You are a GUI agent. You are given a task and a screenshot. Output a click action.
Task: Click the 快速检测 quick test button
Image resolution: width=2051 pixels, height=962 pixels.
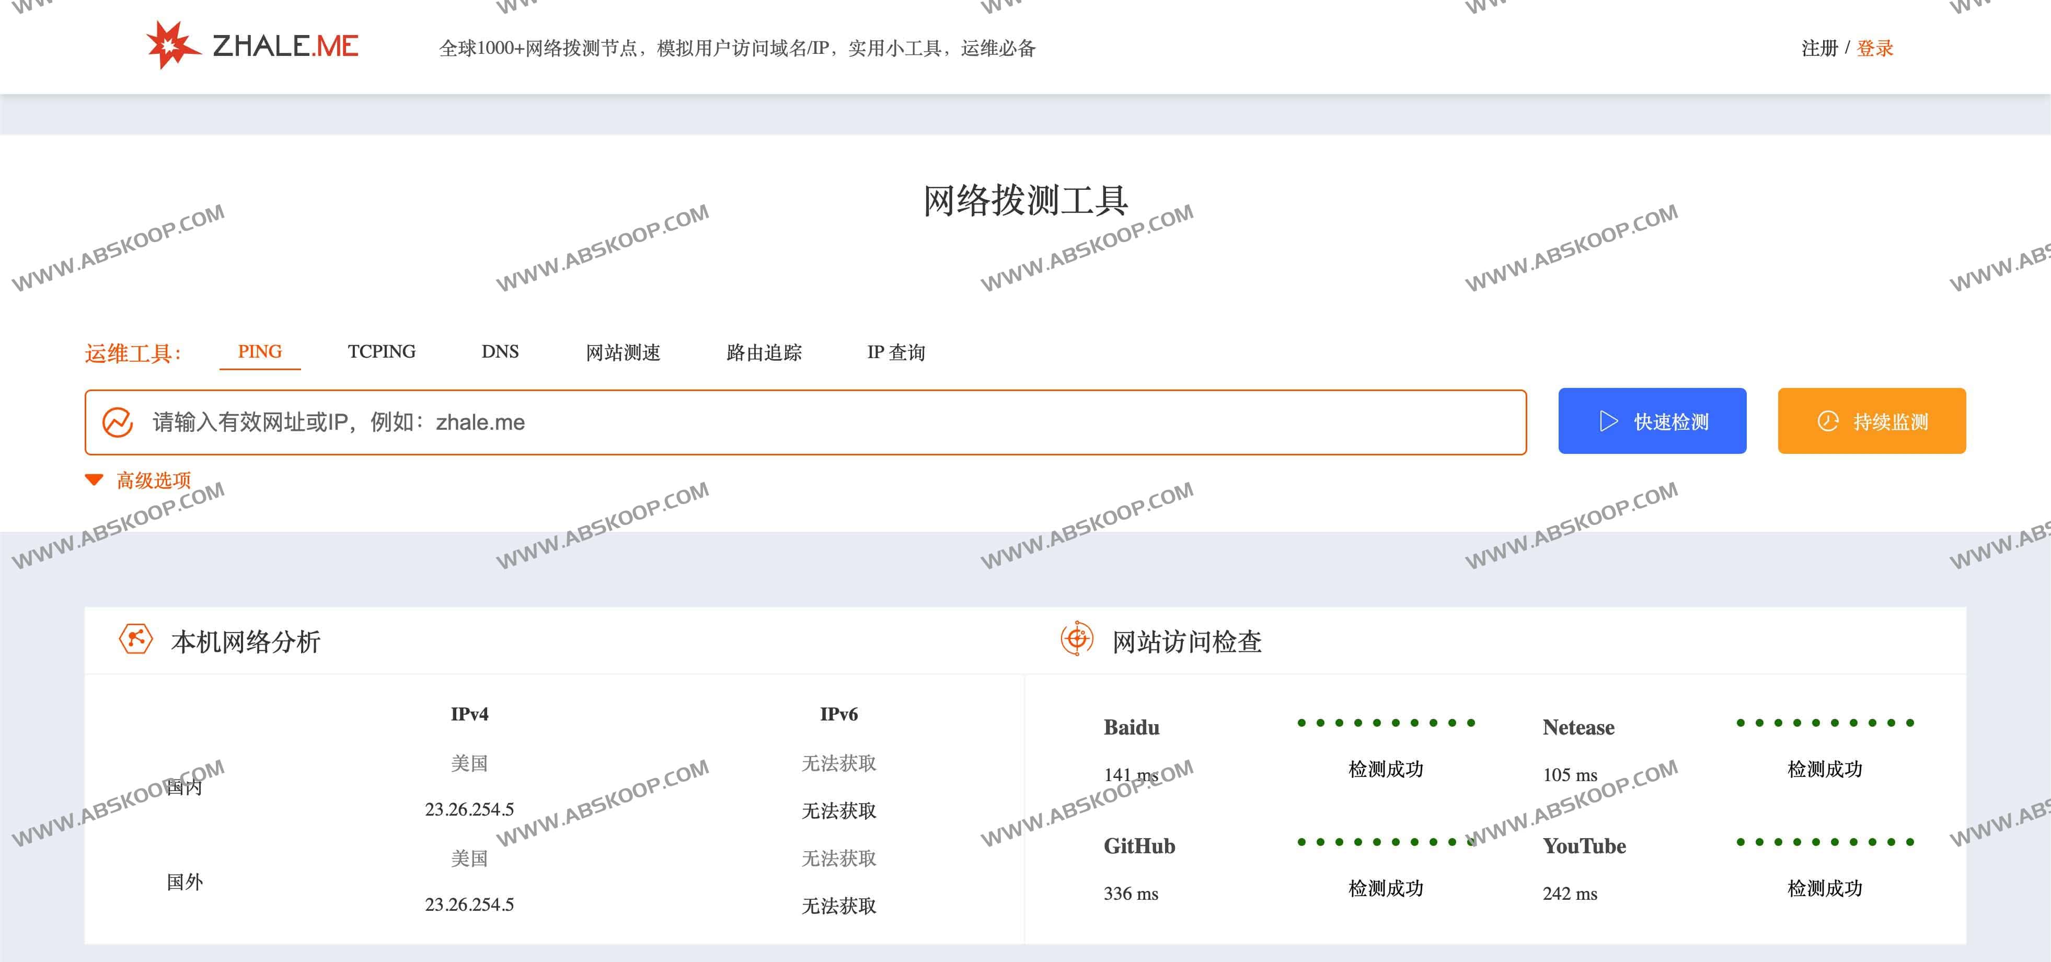point(1652,421)
